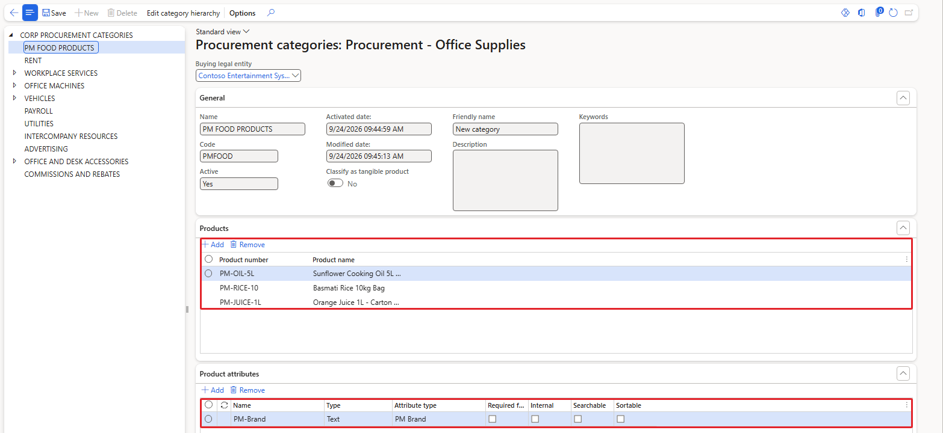This screenshot has width=943, height=433.
Task: Select the PM-OIL-5L row radio button
Action: point(209,273)
